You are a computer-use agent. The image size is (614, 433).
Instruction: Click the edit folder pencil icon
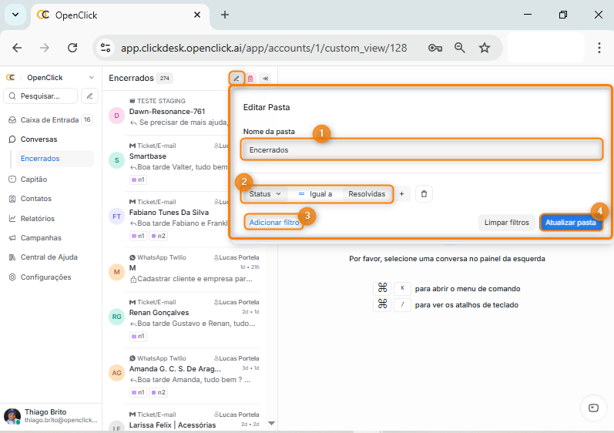coord(237,79)
